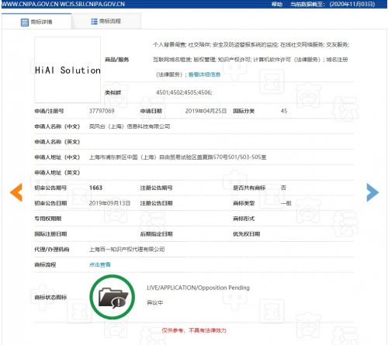Click the 商品/服务 label
The image size is (388, 345).
tap(117, 60)
